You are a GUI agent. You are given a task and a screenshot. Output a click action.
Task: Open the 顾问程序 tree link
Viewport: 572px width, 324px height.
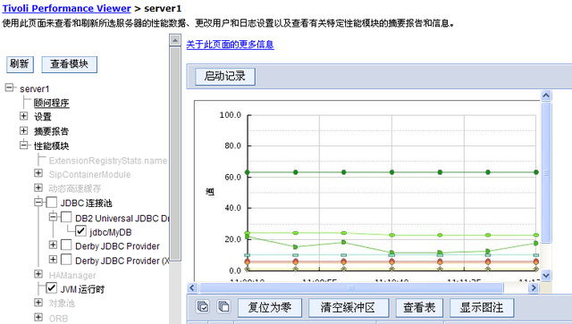[52, 104]
